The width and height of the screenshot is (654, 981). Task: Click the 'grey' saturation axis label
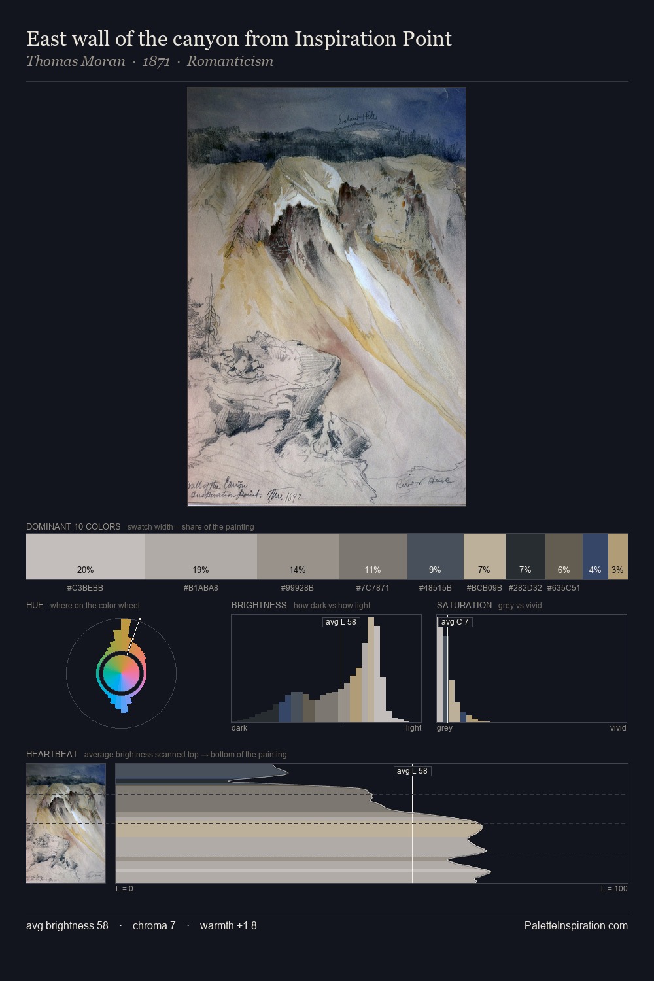click(x=445, y=728)
